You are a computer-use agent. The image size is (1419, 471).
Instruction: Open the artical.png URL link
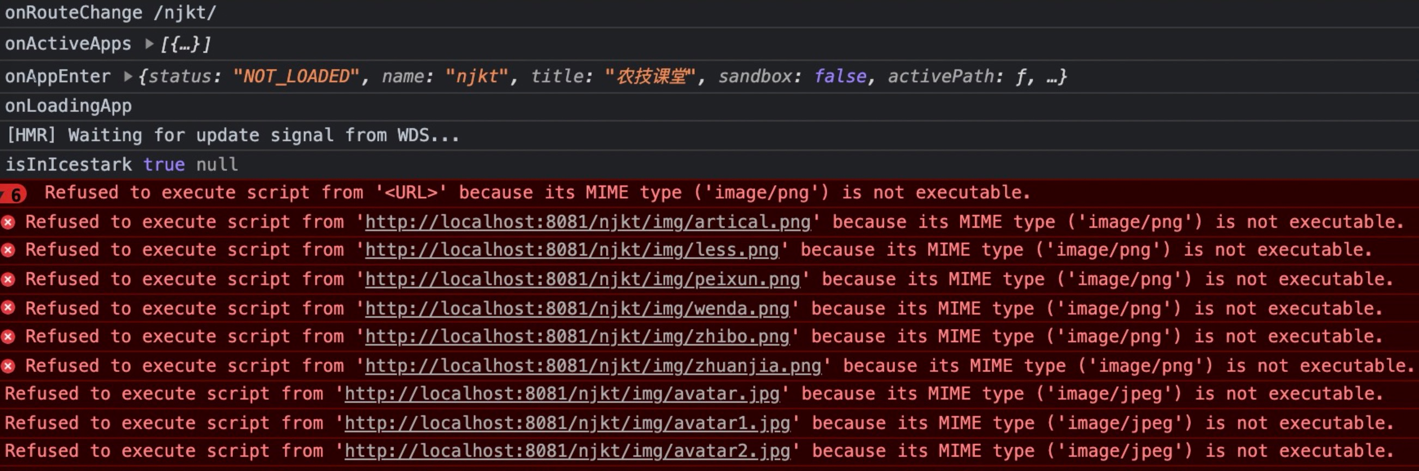588,222
